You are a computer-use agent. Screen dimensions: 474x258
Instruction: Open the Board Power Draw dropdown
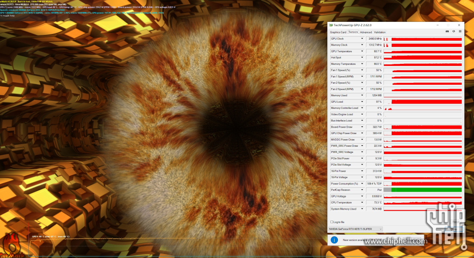(362, 127)
